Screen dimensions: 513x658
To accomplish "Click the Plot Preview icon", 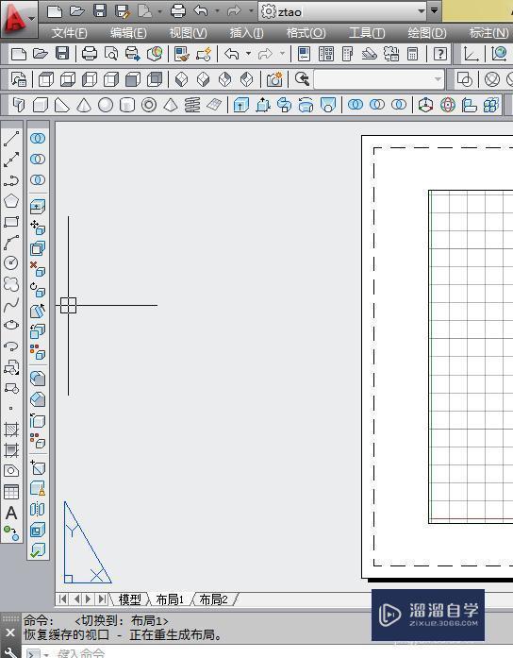I will tap(111, 54).
